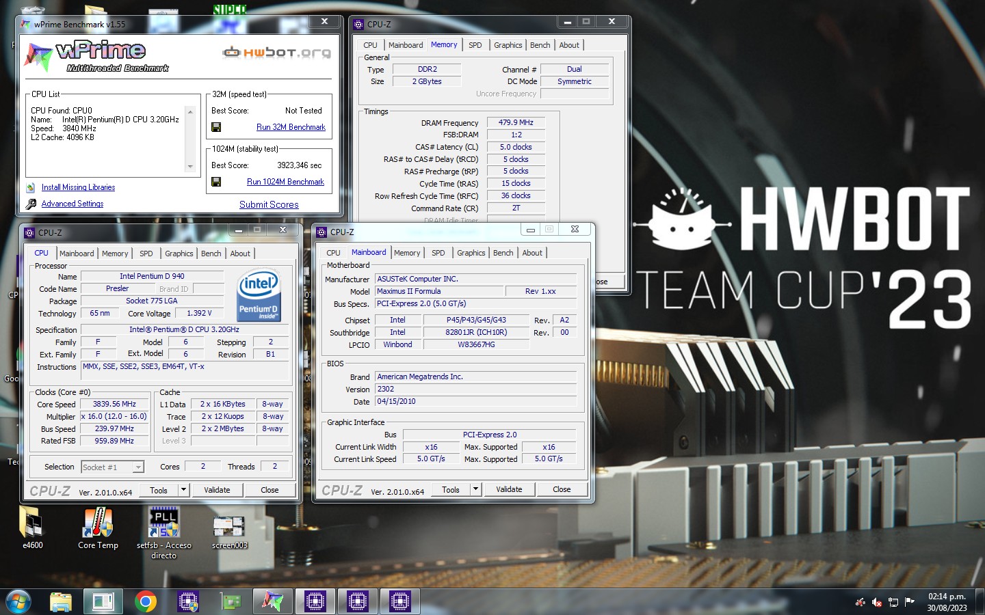985x615 pixels.
Task: Click the CPU-Z Memory window title icon
Action: (x=358, y=24)
